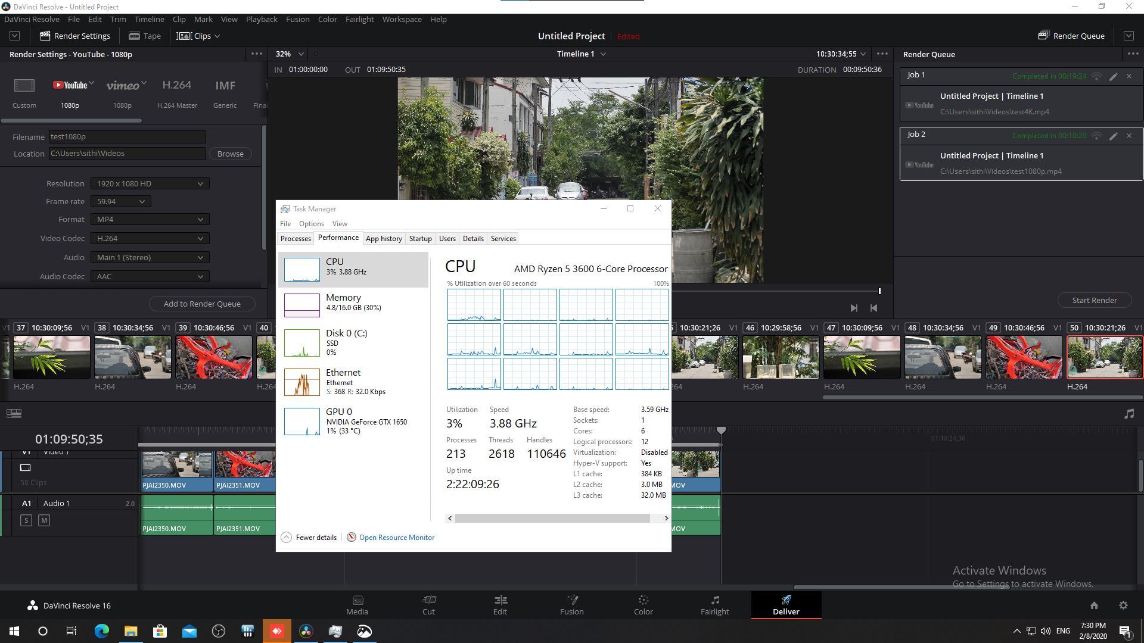Remove Job 2 from render queue
Image resolution: width=1144 pixels, height=643 pixels.
click(x=1129, y=136)
